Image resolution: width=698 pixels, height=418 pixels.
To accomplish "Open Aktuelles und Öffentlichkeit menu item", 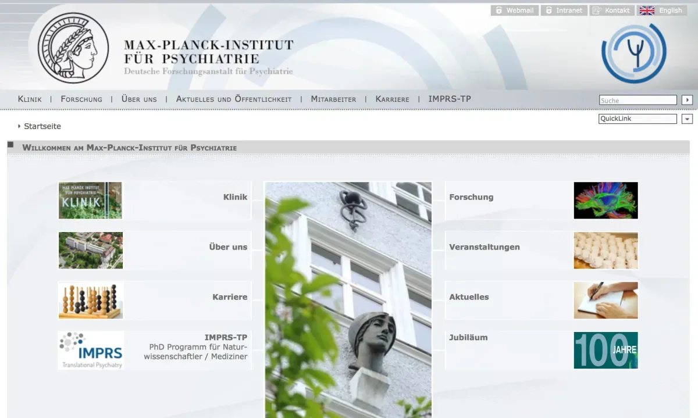I will point(234,99).
